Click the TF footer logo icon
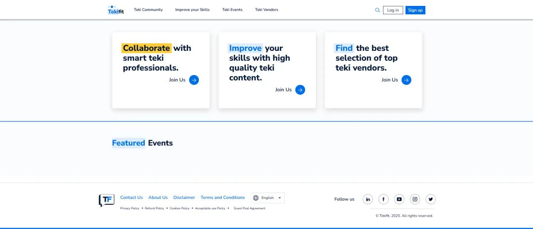This screenshot has width=533, height=229. point(107,200)
